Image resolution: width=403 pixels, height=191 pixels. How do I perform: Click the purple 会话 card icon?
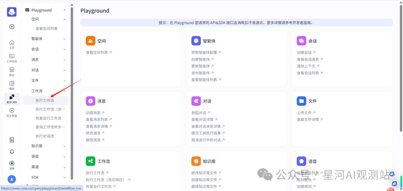click(x=302, y=41)
